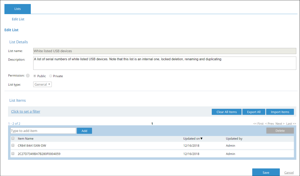300x176 pixels.
Task: Click the Edit List breadcrumb
Action: 18,19
